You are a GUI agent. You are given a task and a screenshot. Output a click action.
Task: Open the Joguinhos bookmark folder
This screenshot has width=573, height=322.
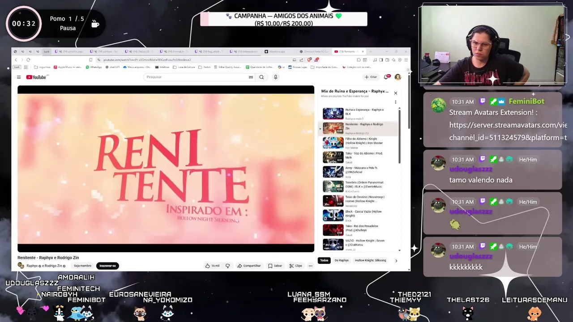42,67
